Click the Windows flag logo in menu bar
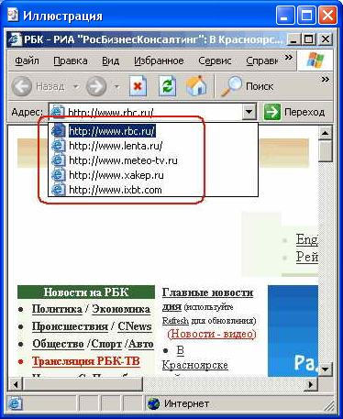The image size is (343, 419). click(315, 61)
